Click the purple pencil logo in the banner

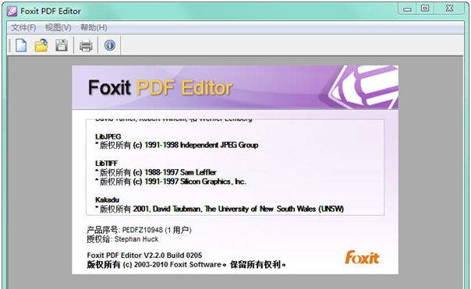(363, 87)
